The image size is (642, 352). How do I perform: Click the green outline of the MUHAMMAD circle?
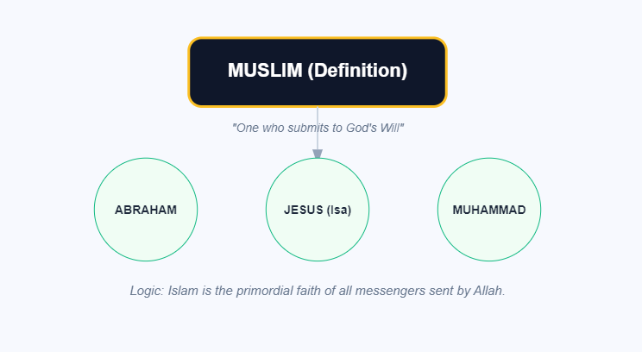coord(541,210)
